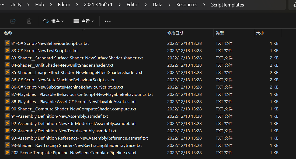Click icon of NewSurfaceShader.shader.txt file
Screen dimensions: 296x159
[x=7, y=57]
